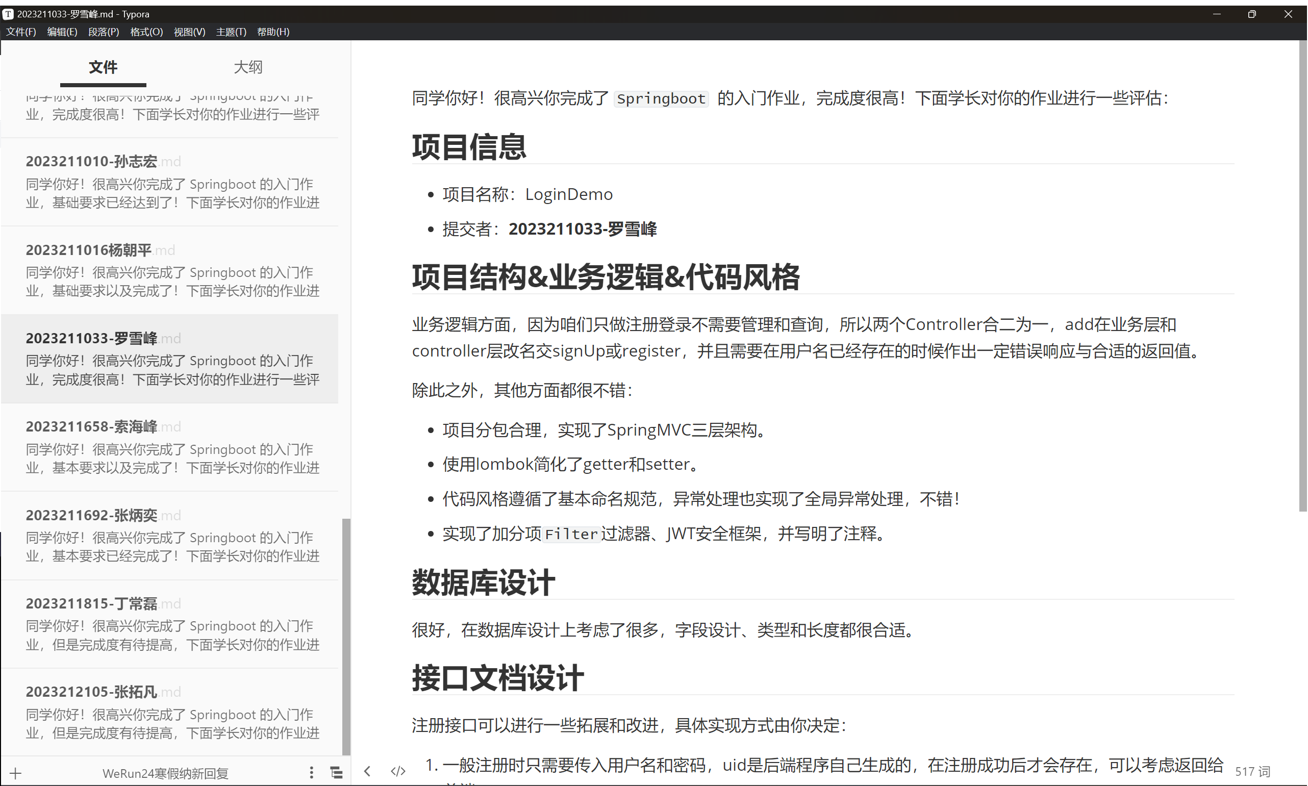Click the file list scrollbar thumb

coord(346,636)
